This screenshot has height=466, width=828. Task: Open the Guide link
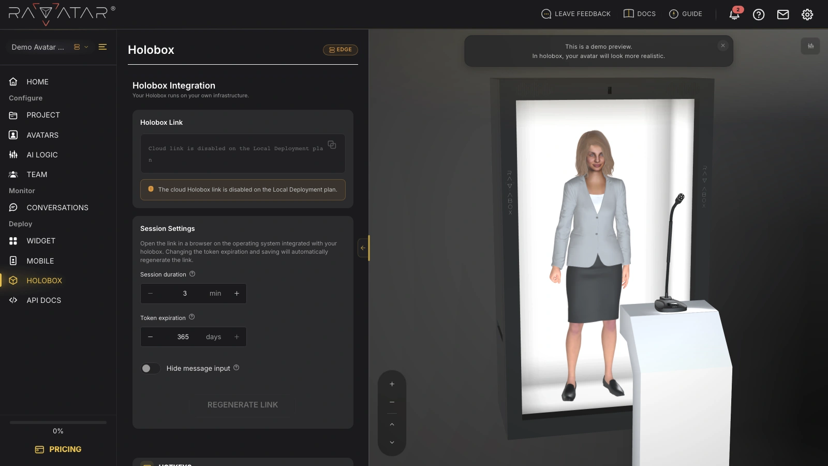(x=686, y=14)
